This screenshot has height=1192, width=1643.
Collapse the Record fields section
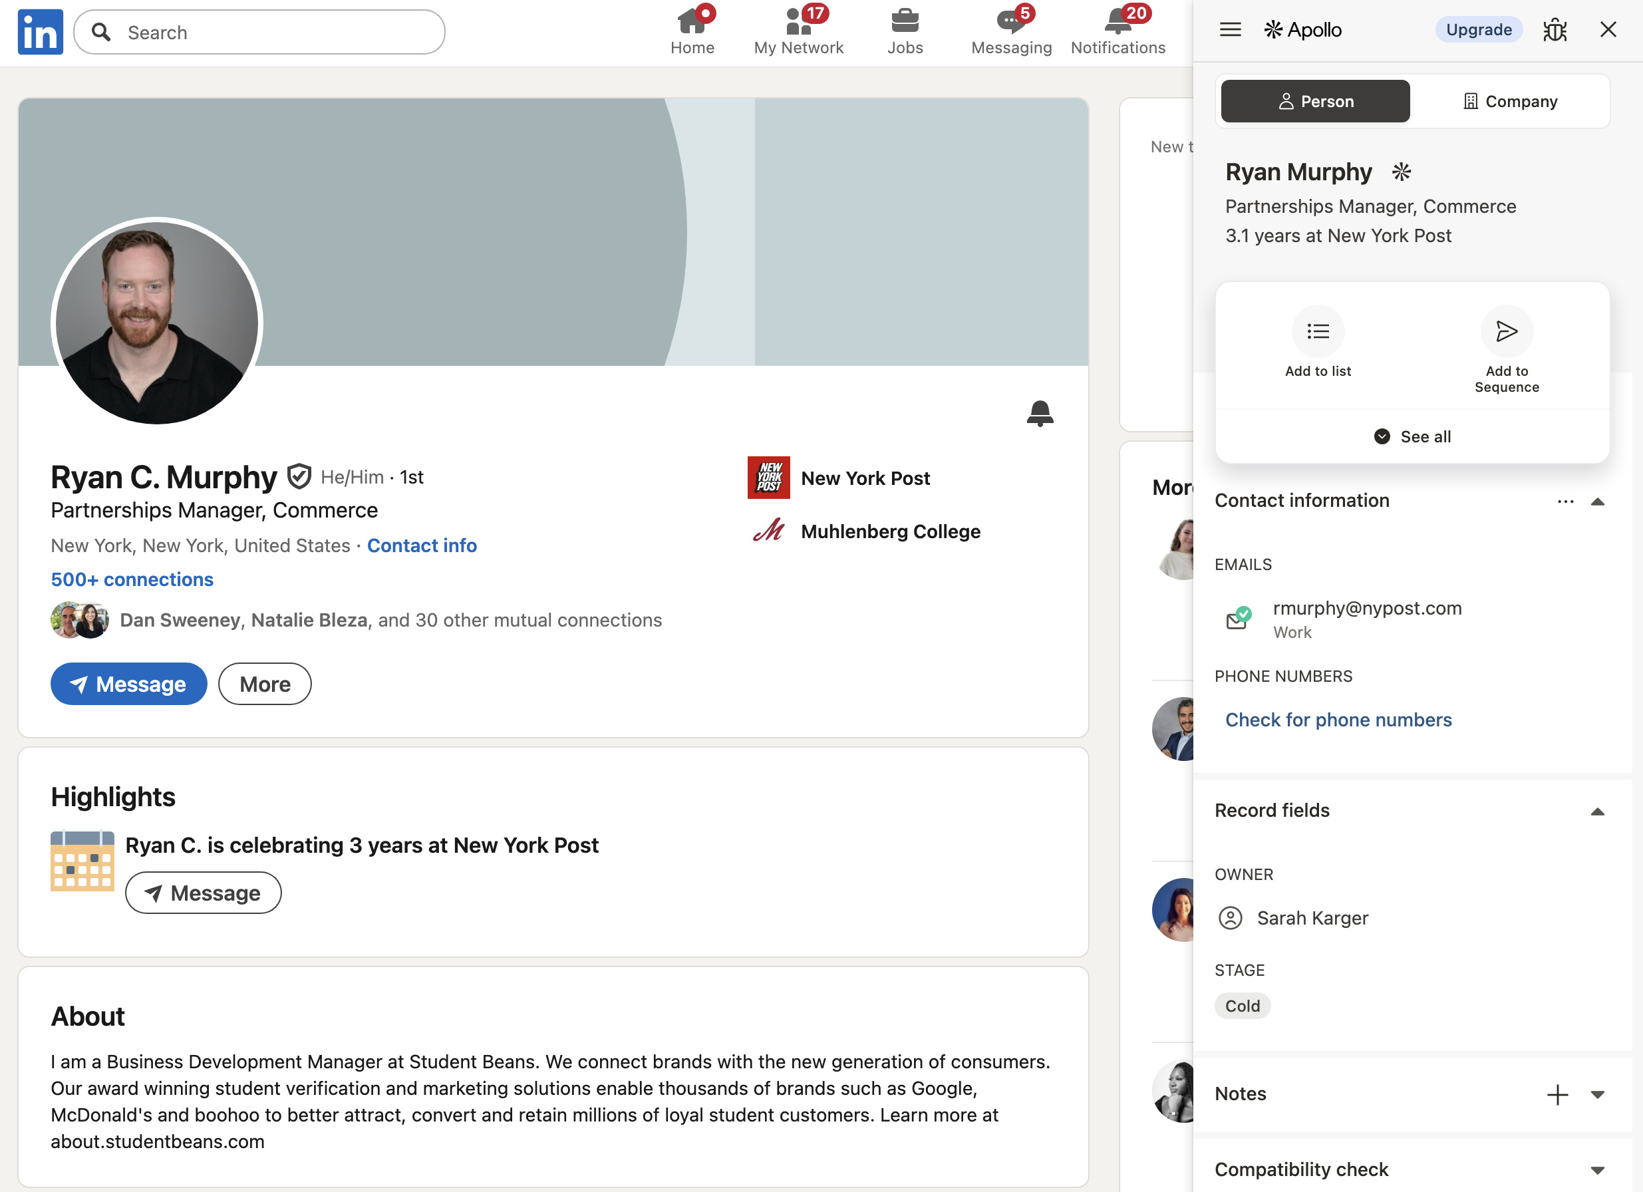pyautogui.click(x=1597, y=812)
